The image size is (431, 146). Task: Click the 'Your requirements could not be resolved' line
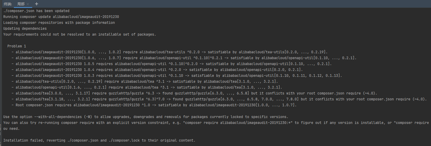80,34
